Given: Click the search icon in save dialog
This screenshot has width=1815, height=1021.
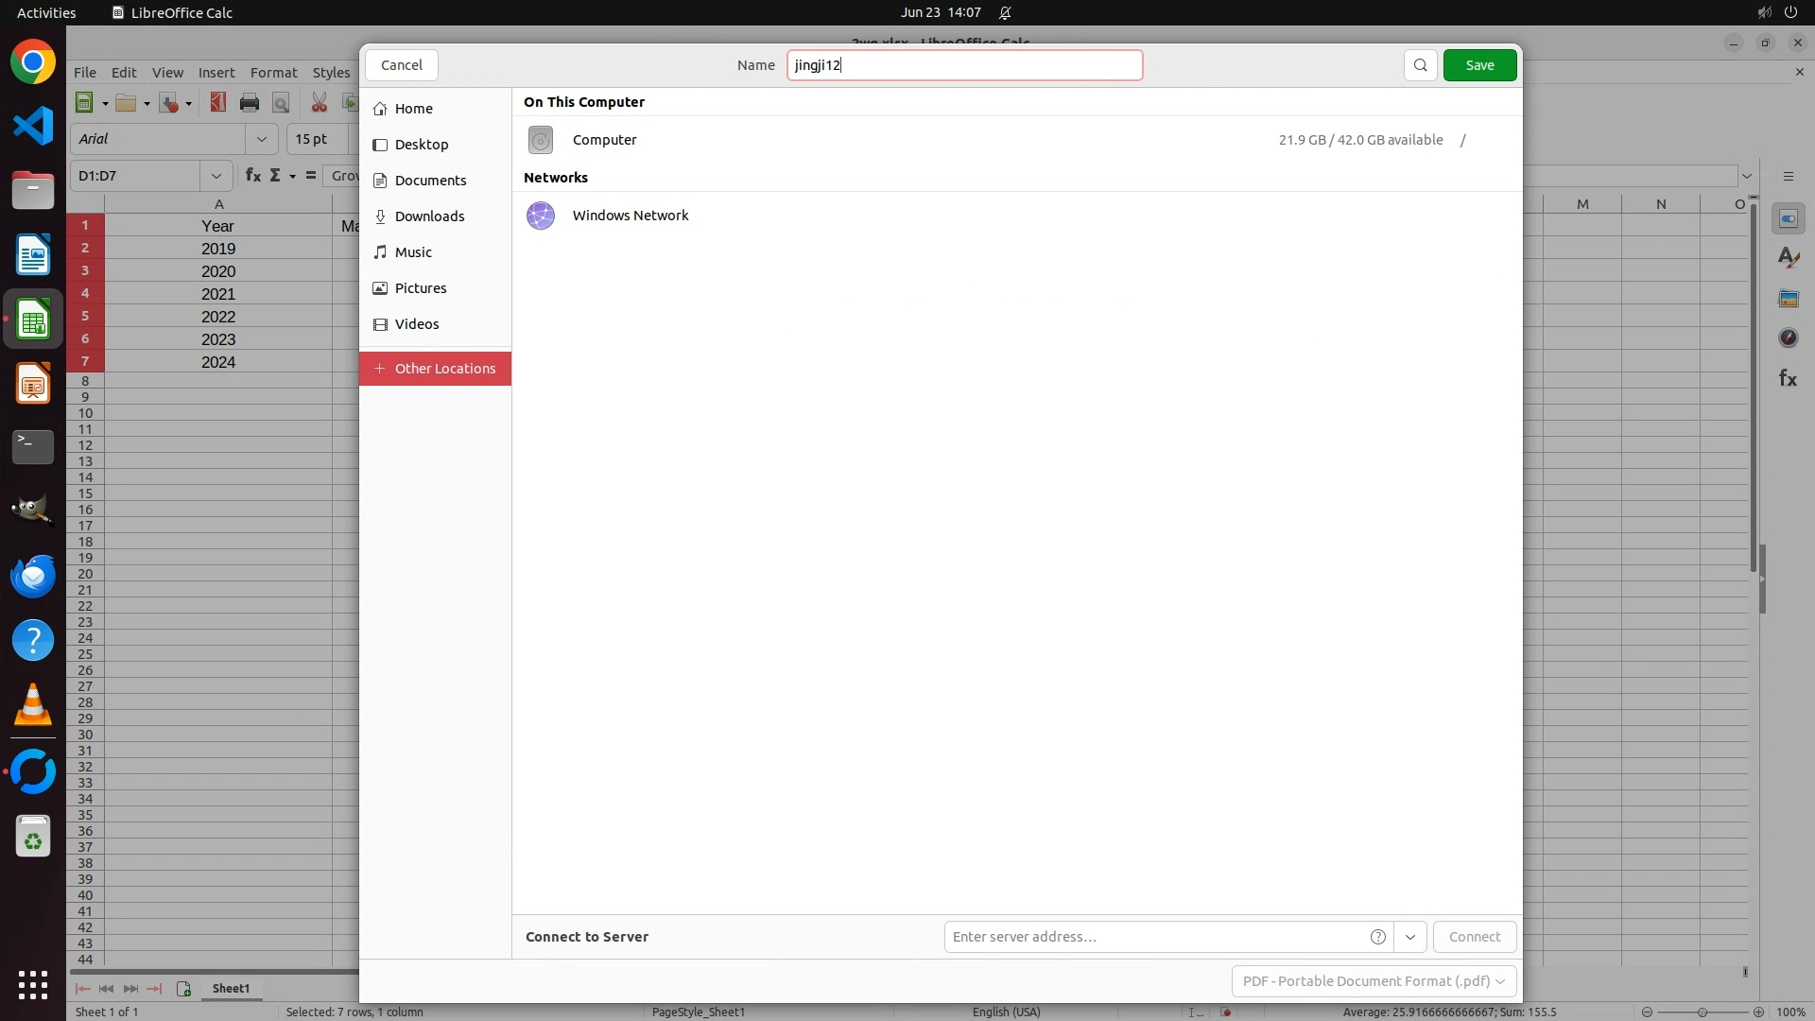Looking at the screenshot, I should [x=1420, y=65].
